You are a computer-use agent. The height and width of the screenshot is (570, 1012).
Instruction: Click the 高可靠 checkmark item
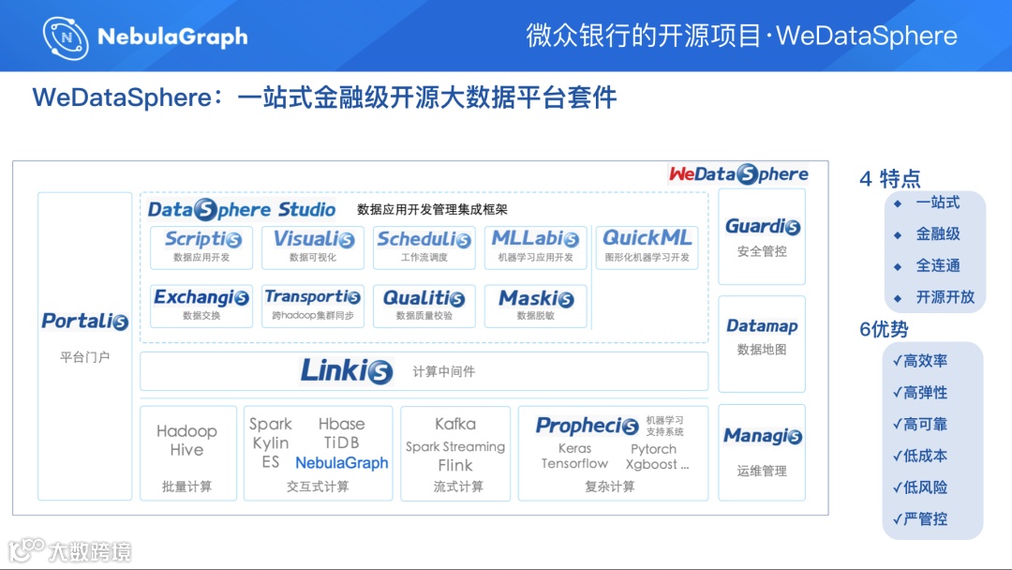pyautogui.click(x=920, y=424)
